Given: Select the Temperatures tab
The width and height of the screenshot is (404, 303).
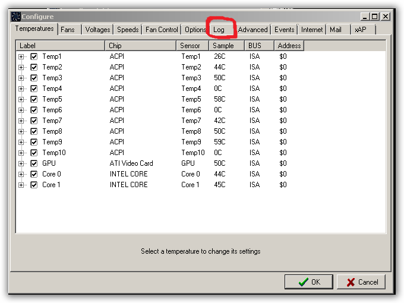Looking at the screenshot, I should click(34, 29).
